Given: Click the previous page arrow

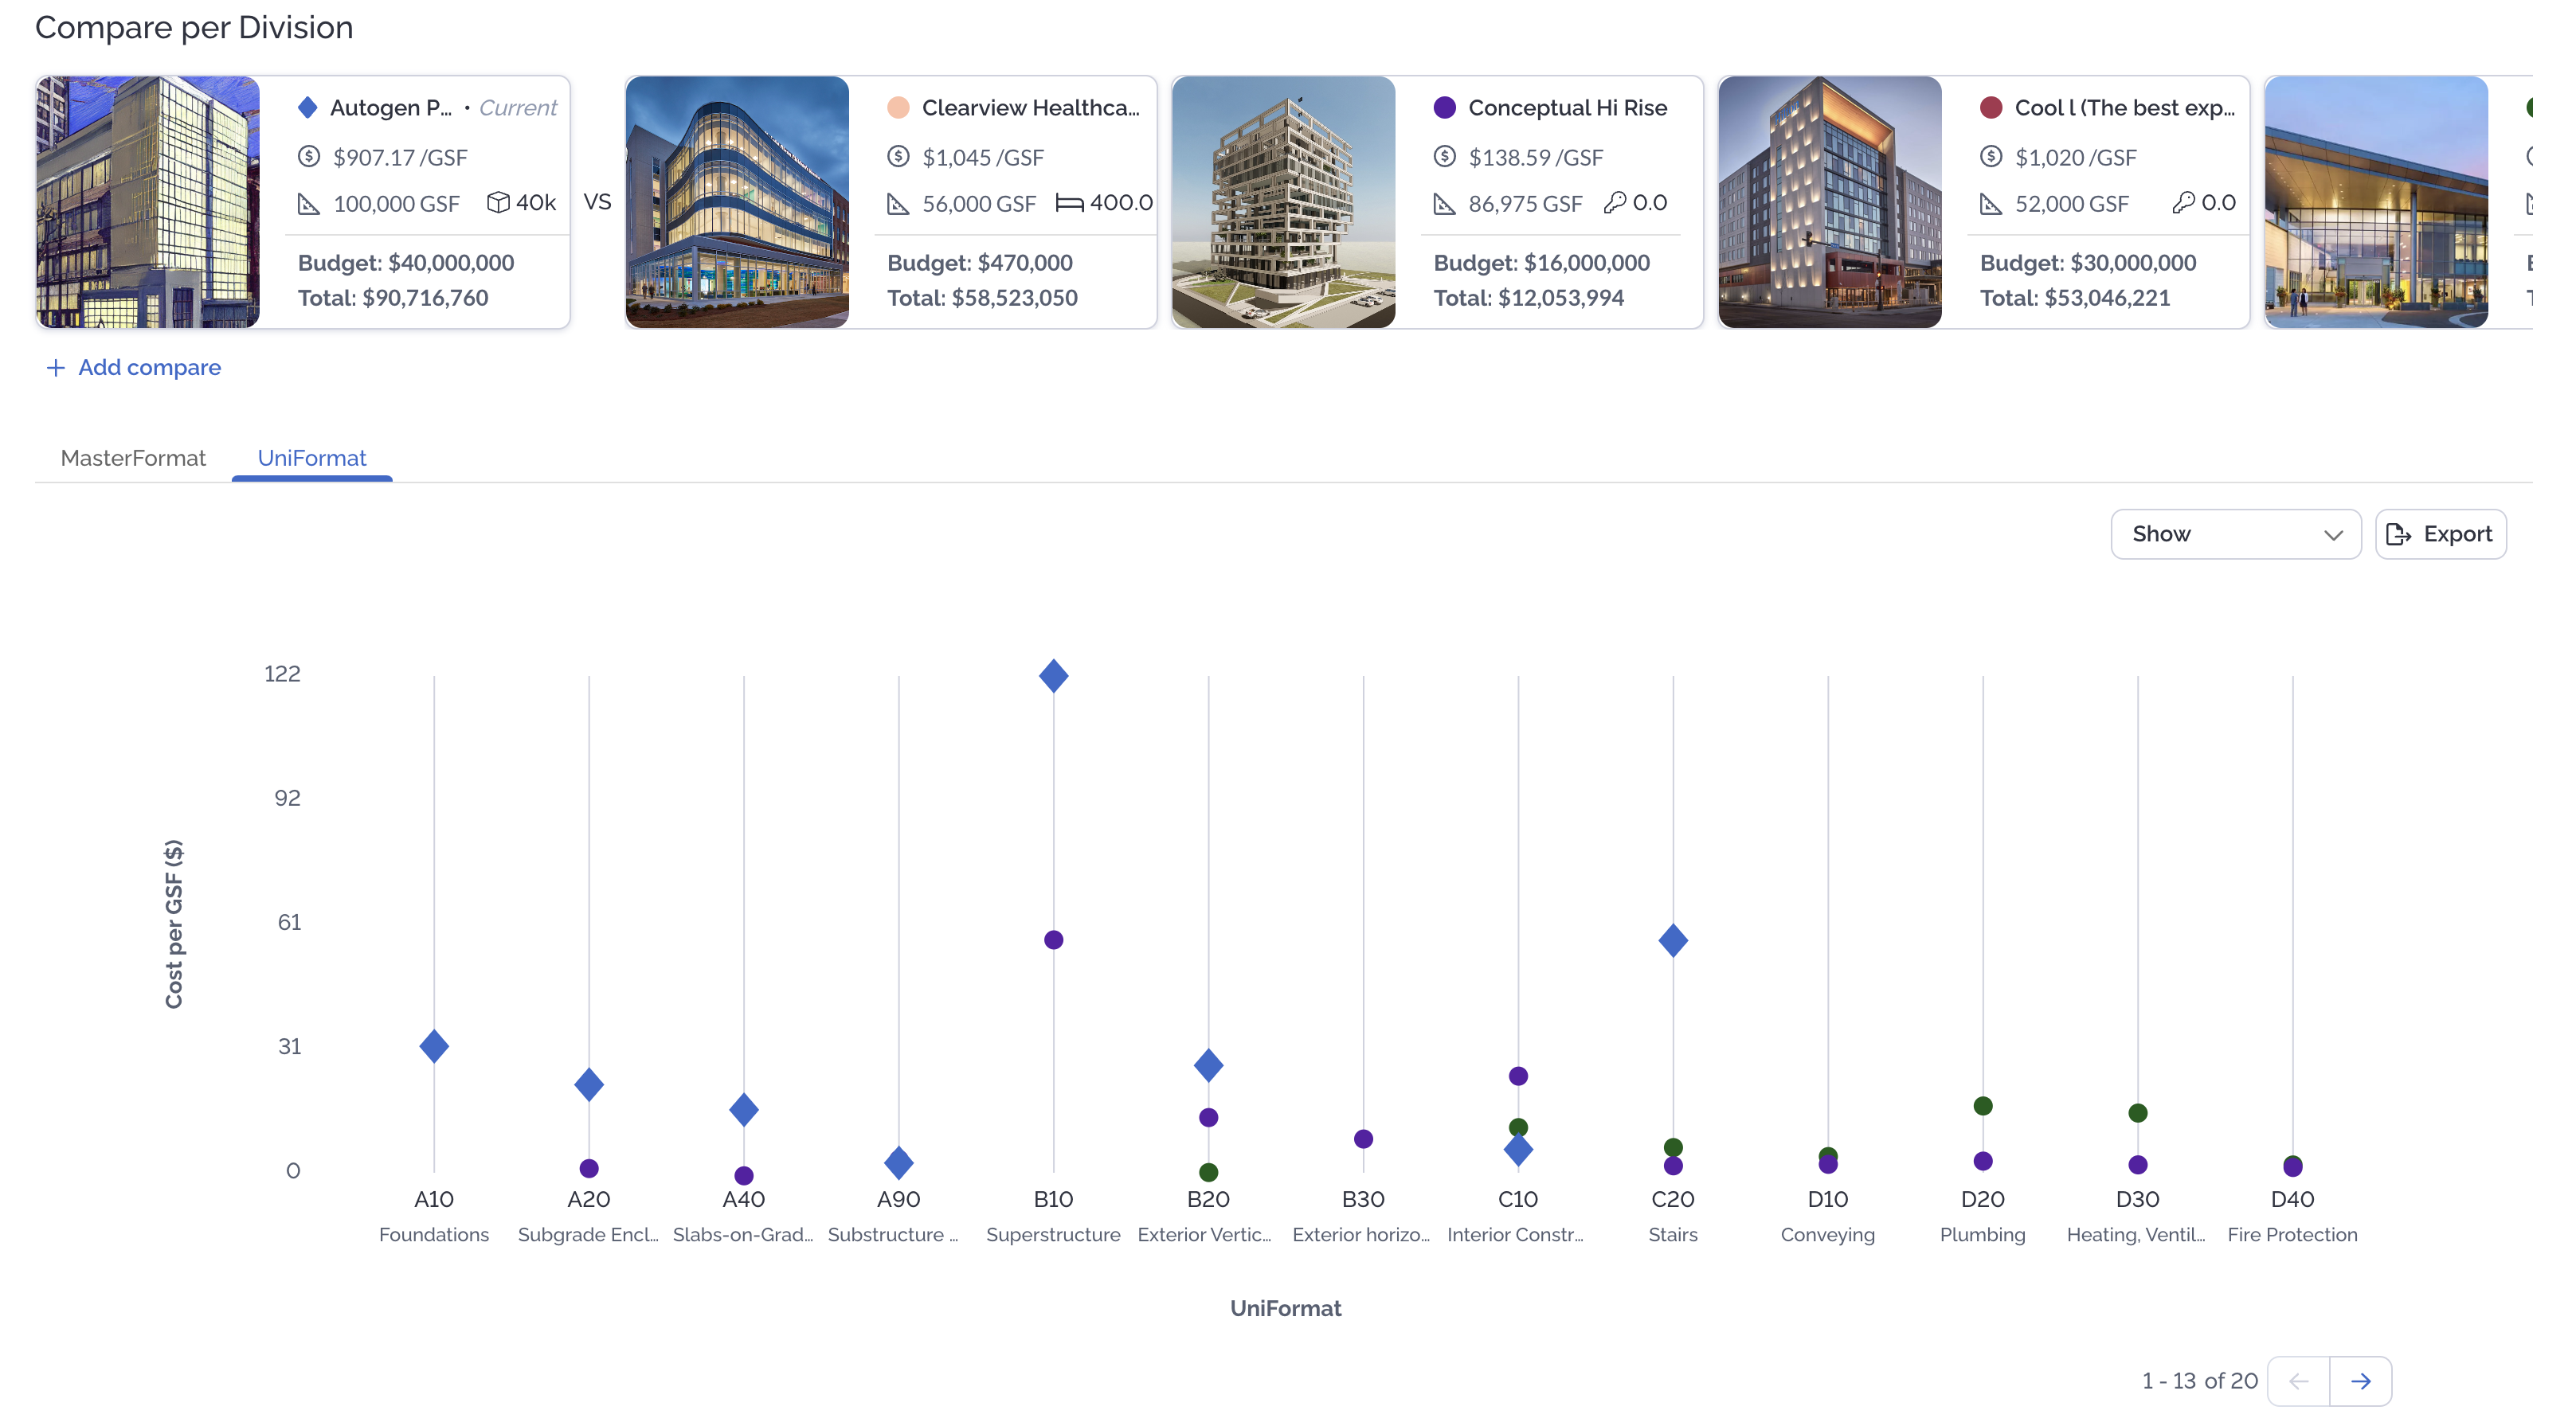Looking at the screenshot, I should (2299, 1381).
